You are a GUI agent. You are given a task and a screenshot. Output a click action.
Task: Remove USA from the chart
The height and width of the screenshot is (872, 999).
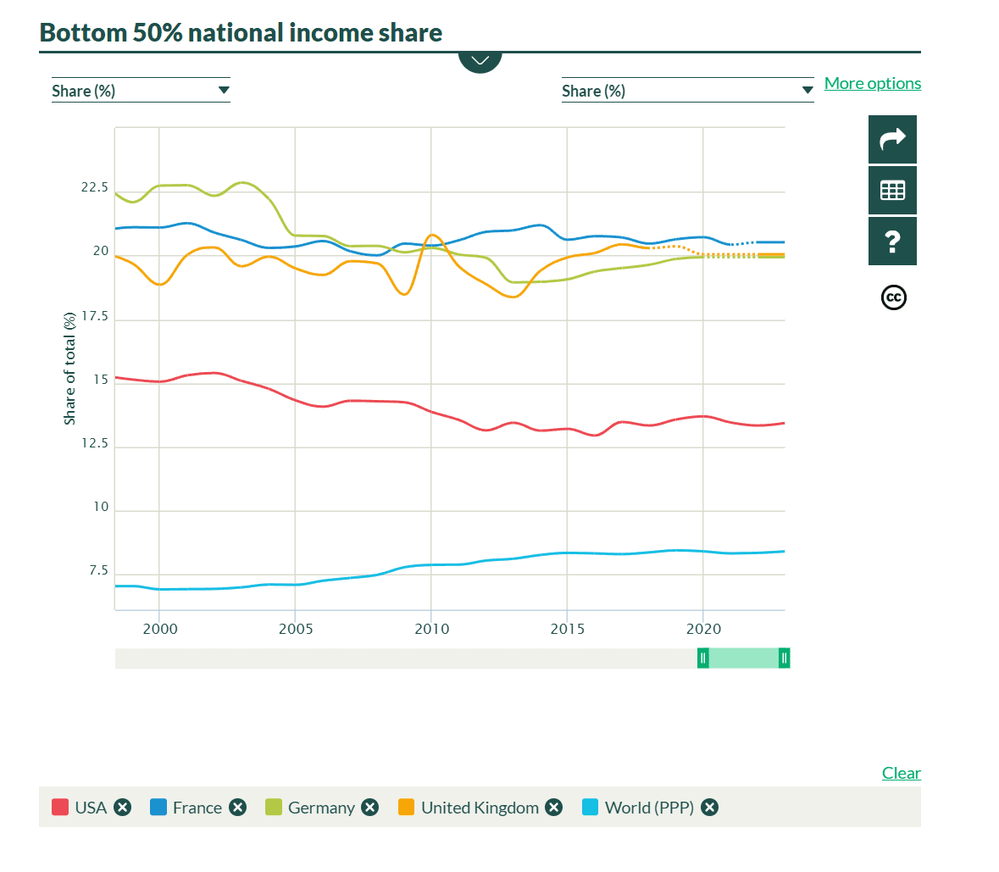tap(123, 808)
